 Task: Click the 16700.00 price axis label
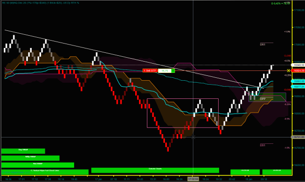(299, 148)
